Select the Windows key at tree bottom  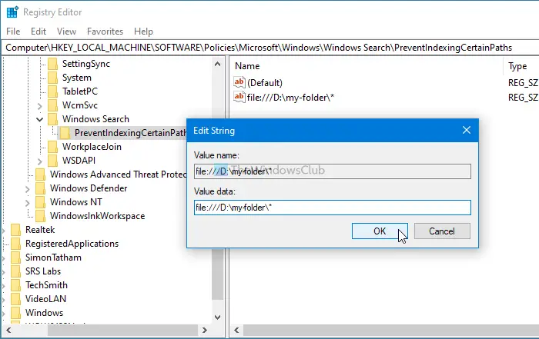(45, 313)
